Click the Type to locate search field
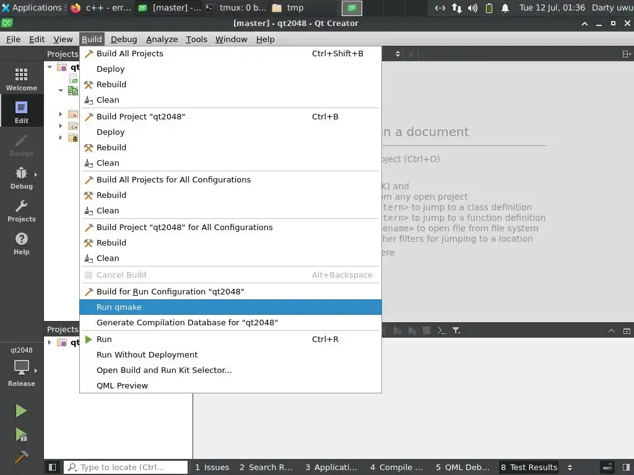Screen dimensions: 634x475 pos(126,468)
